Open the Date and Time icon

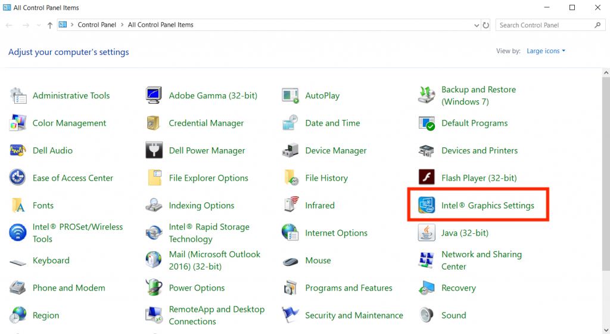(x=290, y=123)
